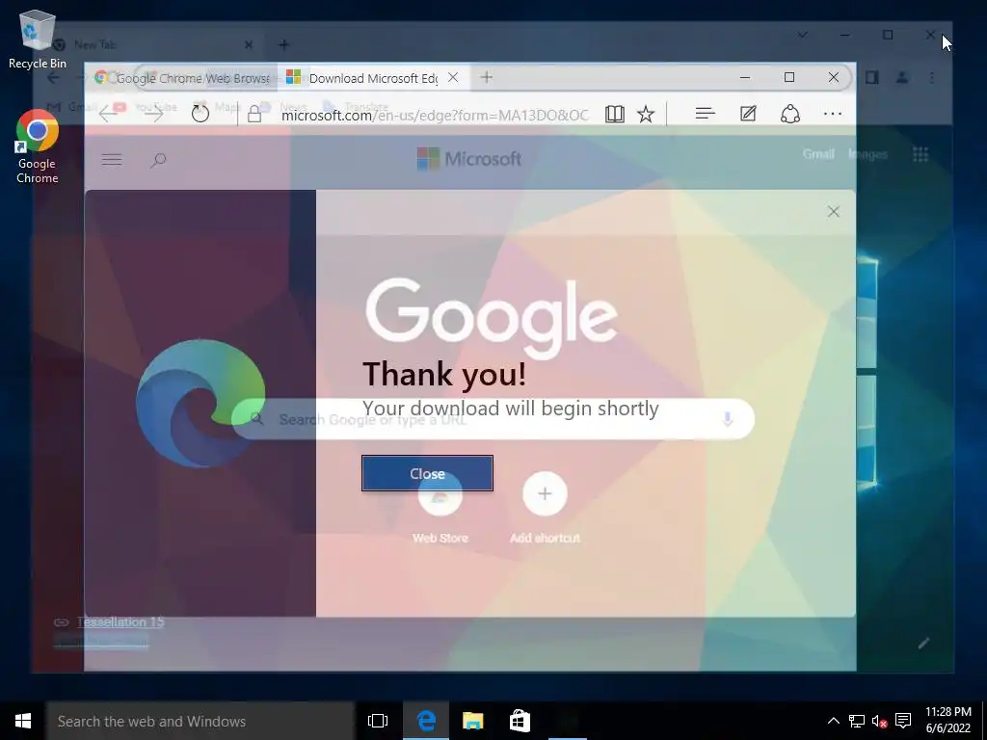Screen dimensions: 987x740
Task: Make a Web Note in Edge
Action: point(748,114)
